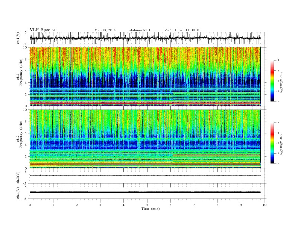This screenshot has height=230, width=298.
Task: Click the time axis tick label '2'
Action: 77,205
